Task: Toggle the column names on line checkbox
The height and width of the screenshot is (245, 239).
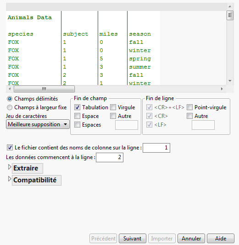Action: 10,148
